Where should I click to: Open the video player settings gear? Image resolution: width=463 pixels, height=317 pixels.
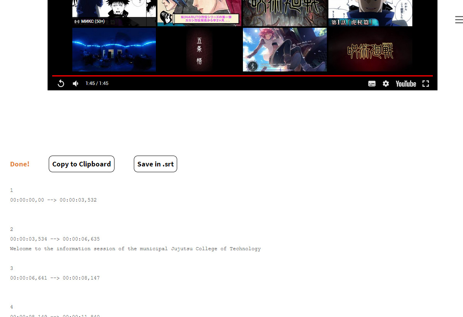pyautogui.click(x=386, y=83)
